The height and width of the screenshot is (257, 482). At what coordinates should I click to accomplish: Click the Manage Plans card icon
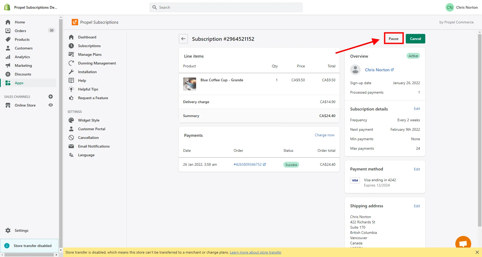[71, 54]
